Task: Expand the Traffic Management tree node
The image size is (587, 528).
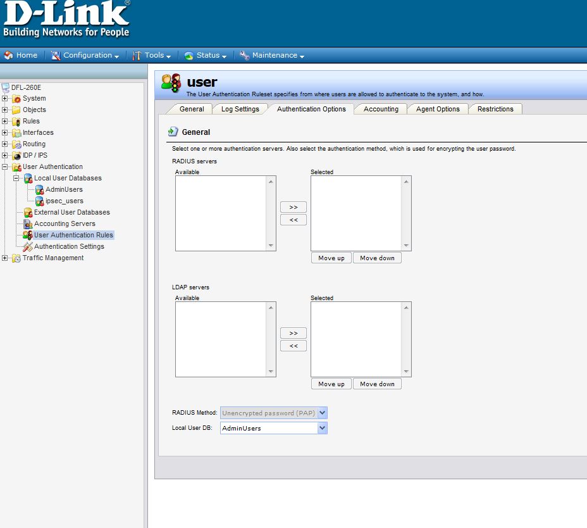Action: [x=4, y=258]
